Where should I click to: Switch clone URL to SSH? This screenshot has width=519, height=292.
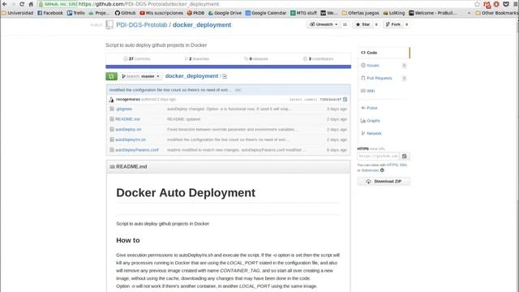click(403, 165)
